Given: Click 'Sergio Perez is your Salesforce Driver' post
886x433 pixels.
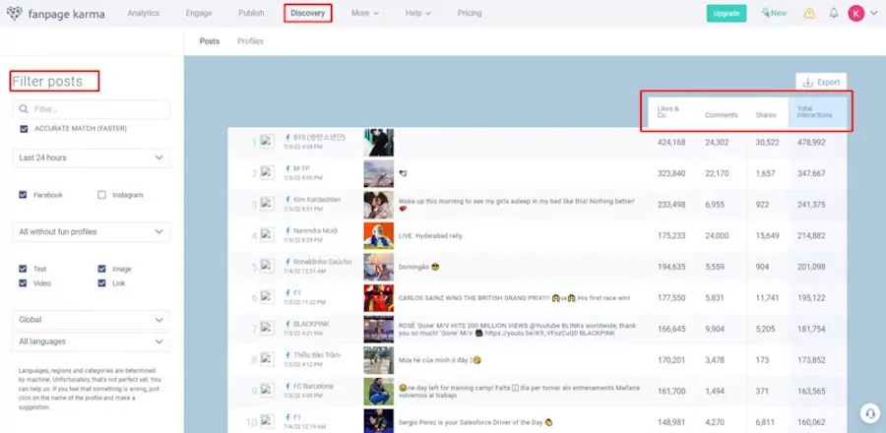Looking at the screenshot, I should [x=475, y=422].
